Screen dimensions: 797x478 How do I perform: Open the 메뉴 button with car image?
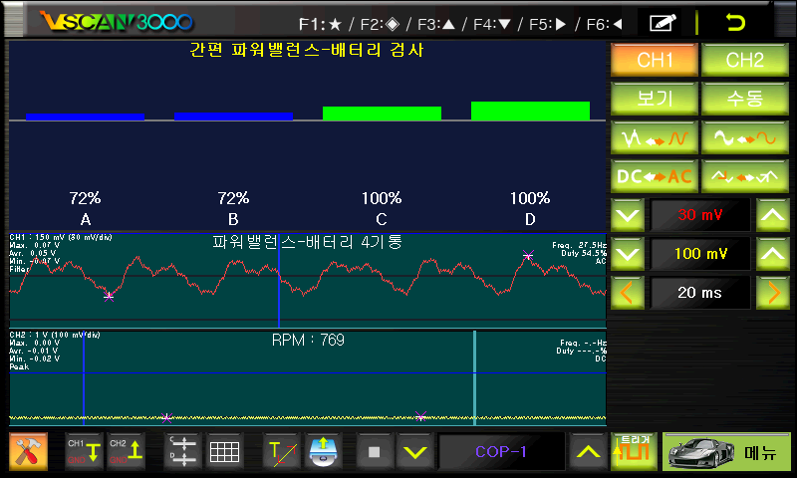(x=727, y=452)
